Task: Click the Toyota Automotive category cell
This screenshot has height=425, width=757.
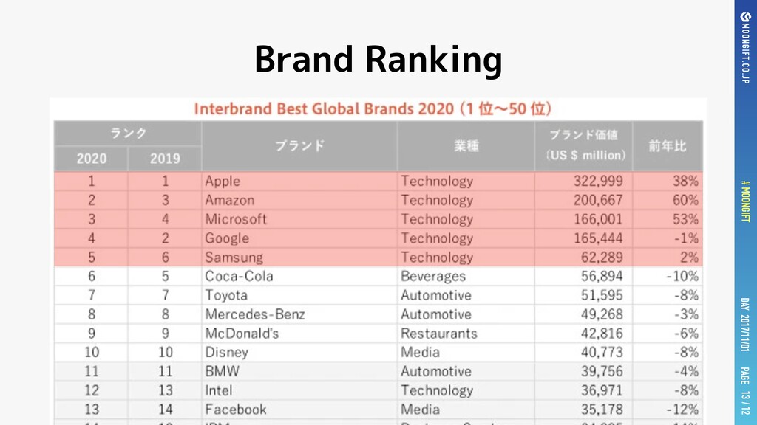Action: point(466,295)
